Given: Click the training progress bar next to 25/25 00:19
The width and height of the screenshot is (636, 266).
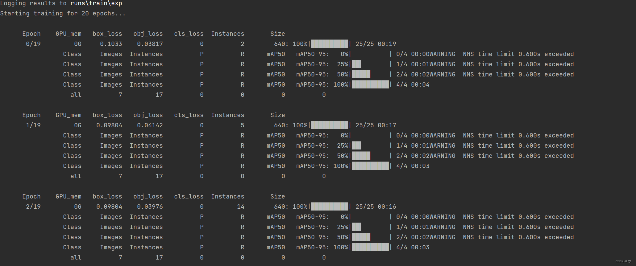Looking at the screenshot, I should pos(330,44).
